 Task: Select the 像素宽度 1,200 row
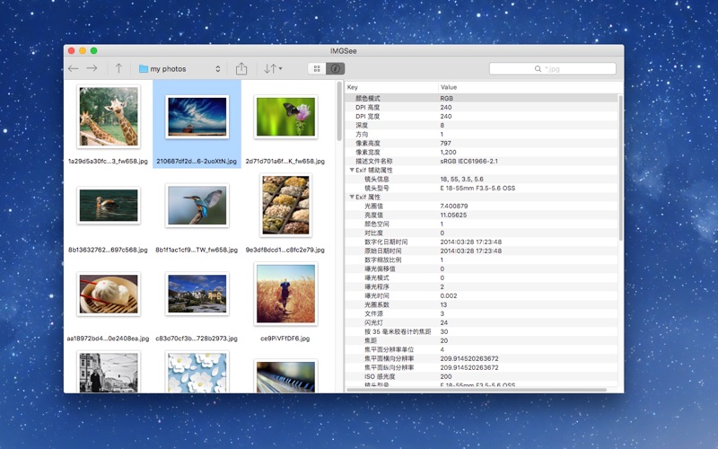[x=482, y=152]
